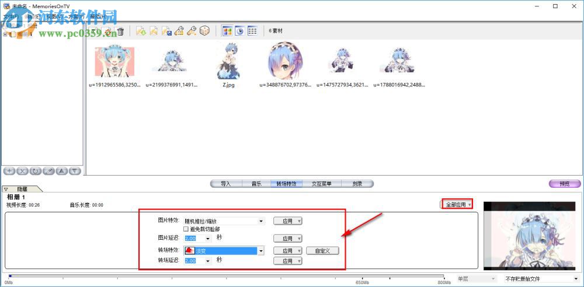Select the first thumbnail u=1912965586
This screenshot has height=287, width=584.
coord(114,62)
